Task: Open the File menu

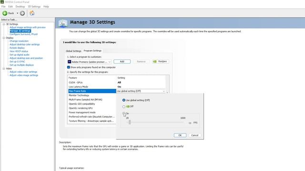Action: click(3, 7)
